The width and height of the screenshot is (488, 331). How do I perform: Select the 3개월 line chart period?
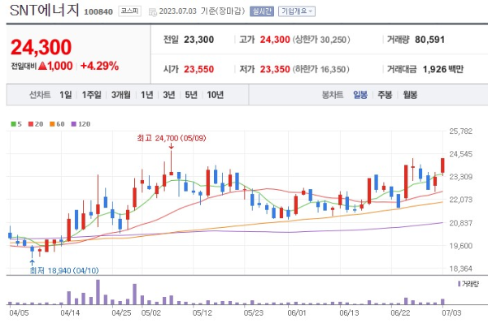(x=121, y=95)
